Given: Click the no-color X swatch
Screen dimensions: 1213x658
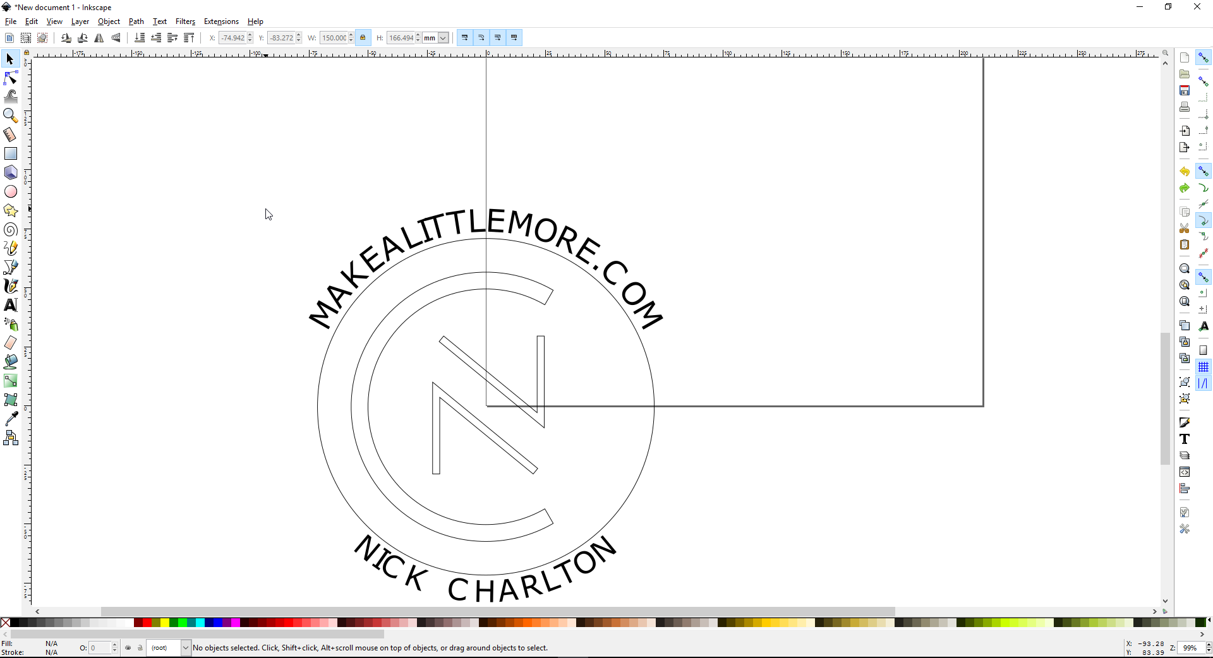Looking at the screenshot, I should (x=5, y=623).
